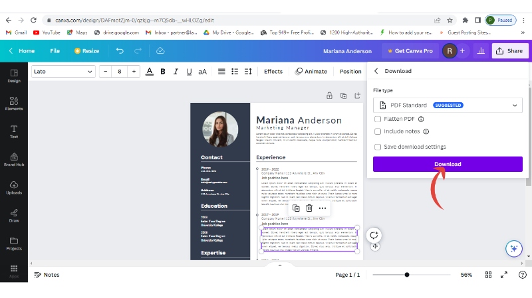532x298 pixels.
Task: Open the File menu
Action: [55, 50]
